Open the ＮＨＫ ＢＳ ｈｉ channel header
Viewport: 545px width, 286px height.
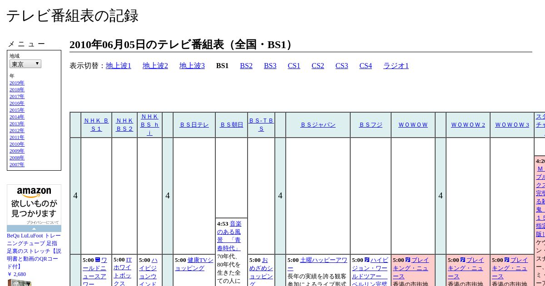149,125
